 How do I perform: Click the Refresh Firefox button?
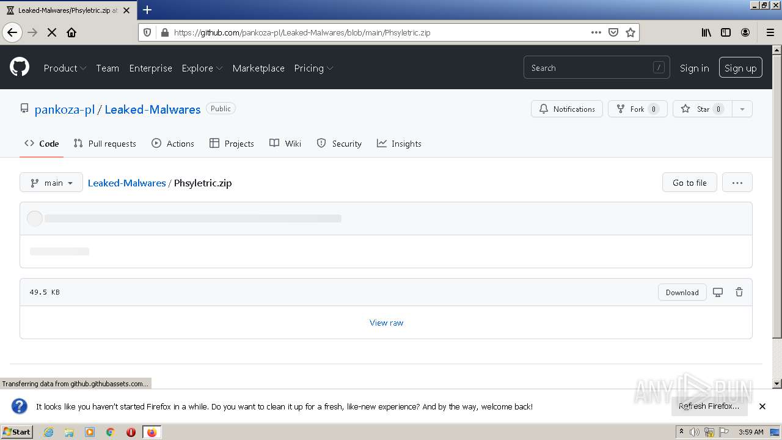click(709, 406)
